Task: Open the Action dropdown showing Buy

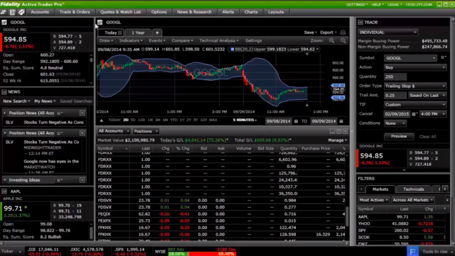Action: pyautogui.click(x=415, y=67)
